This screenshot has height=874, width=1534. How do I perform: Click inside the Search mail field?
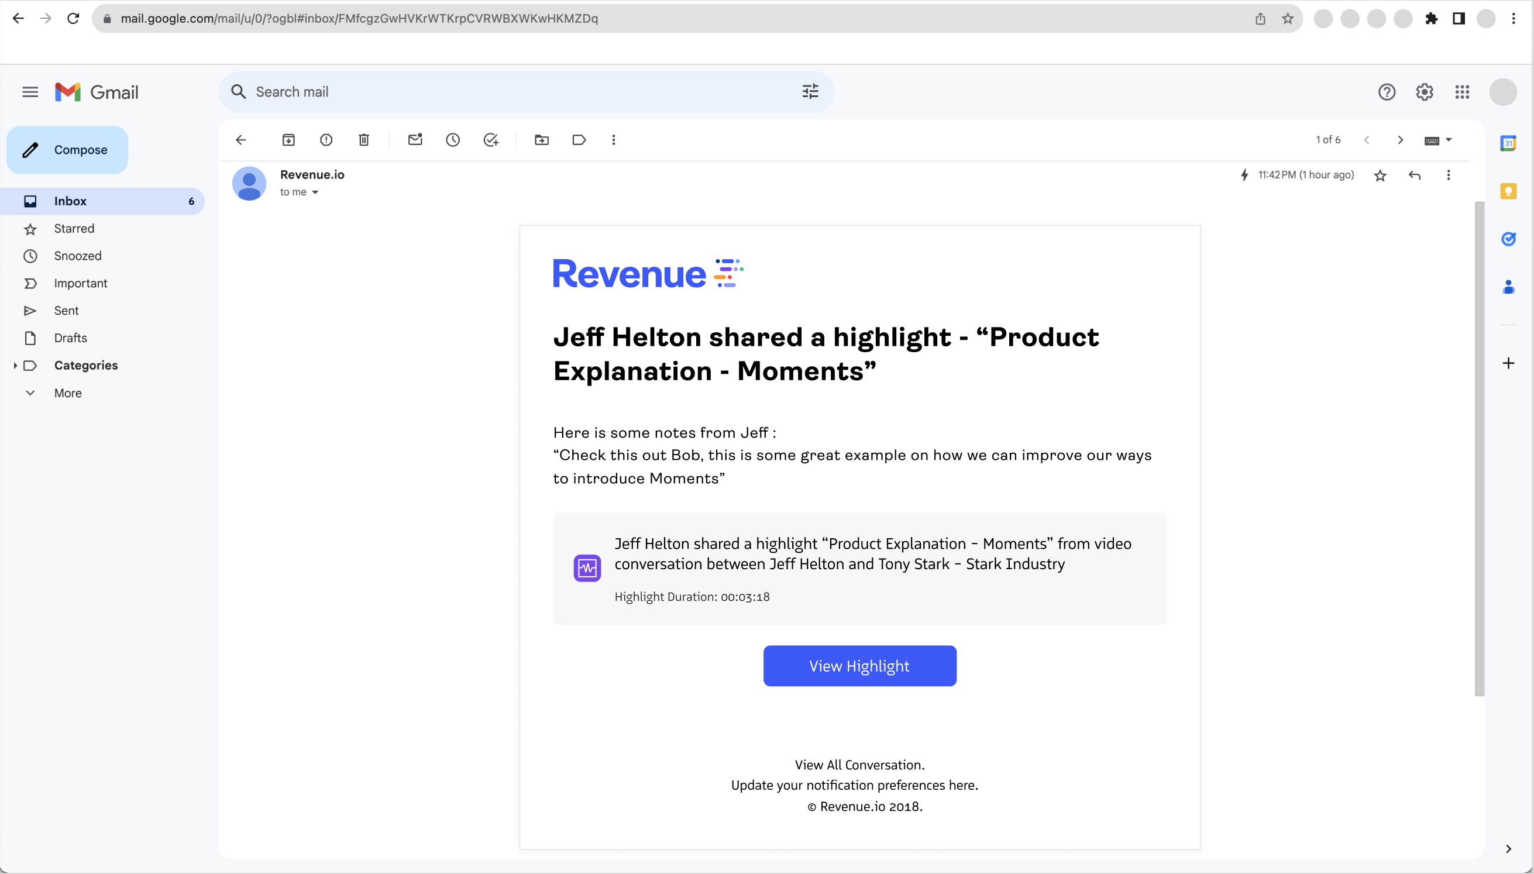(480, 91)
